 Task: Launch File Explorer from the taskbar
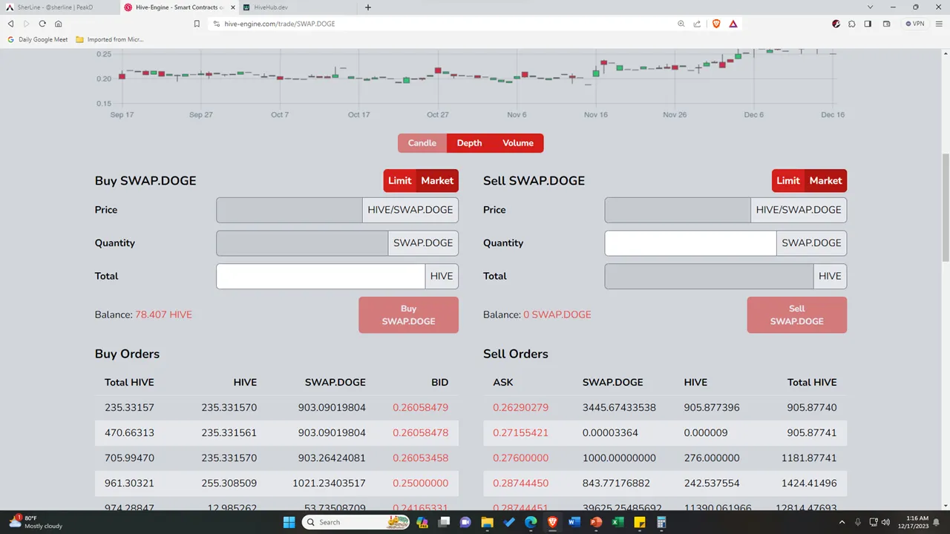click(488, 522)
